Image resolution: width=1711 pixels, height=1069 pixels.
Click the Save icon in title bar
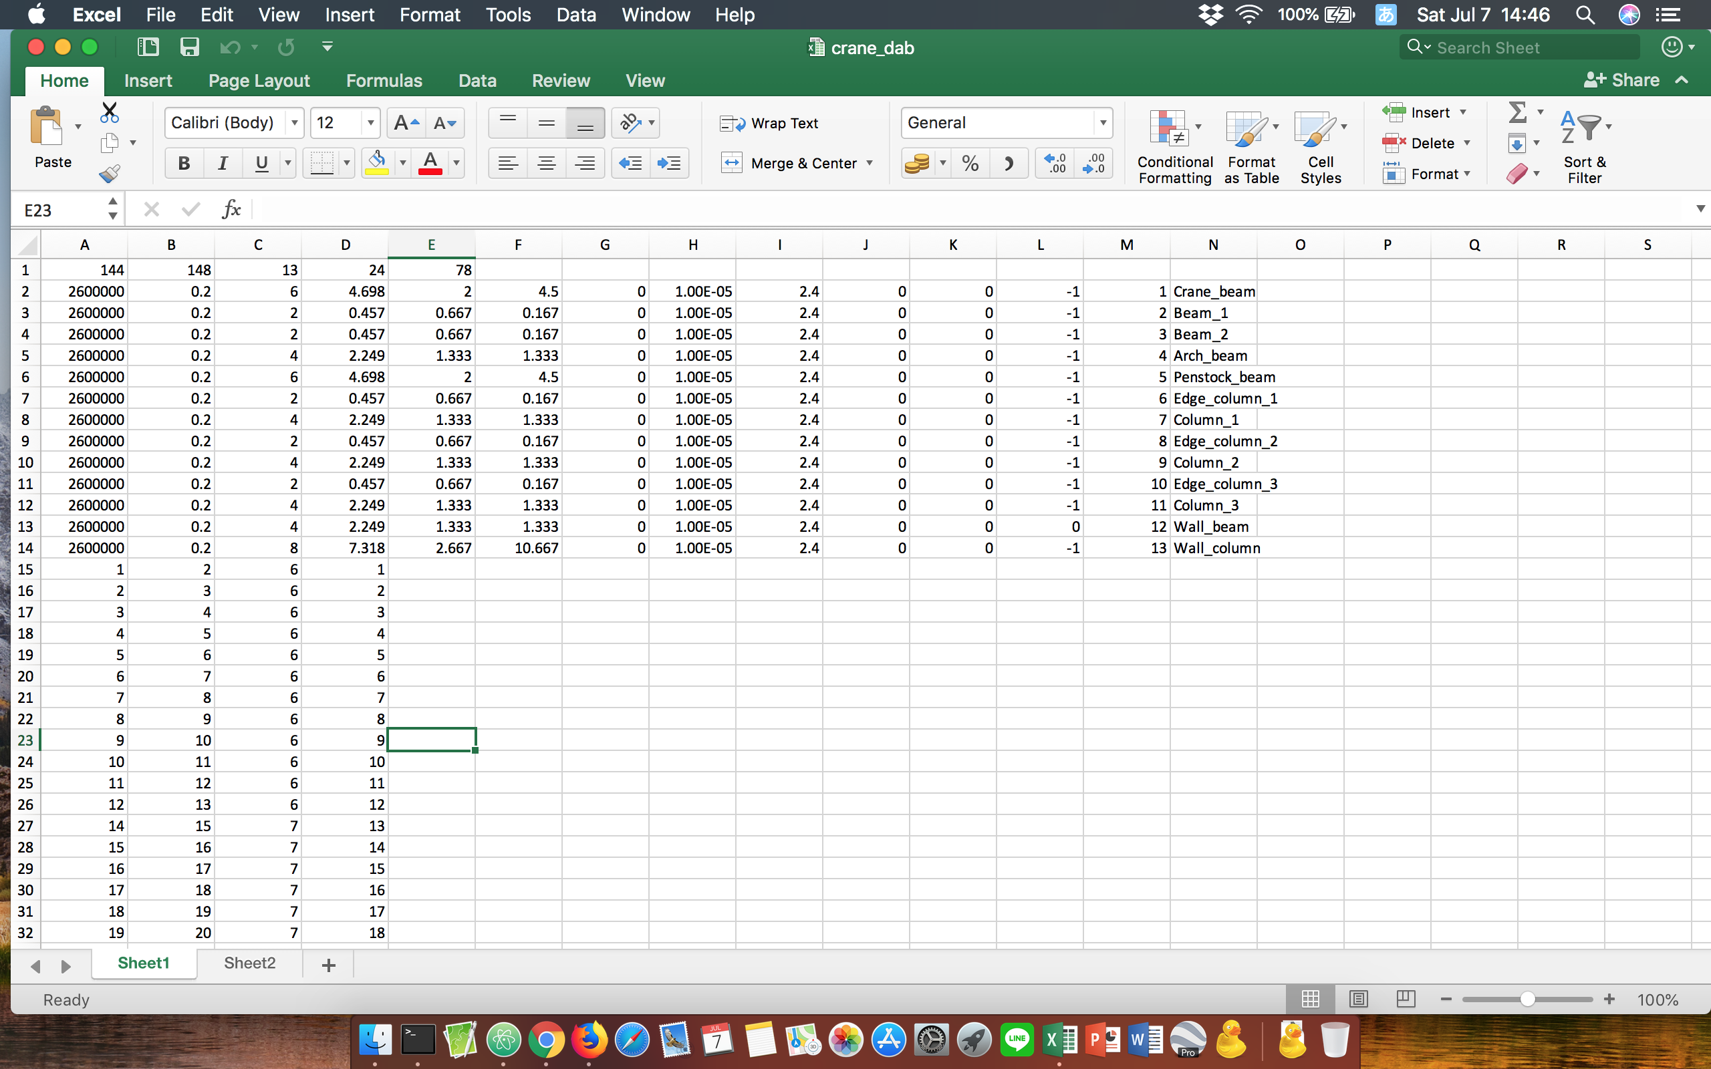pos(188,47)
